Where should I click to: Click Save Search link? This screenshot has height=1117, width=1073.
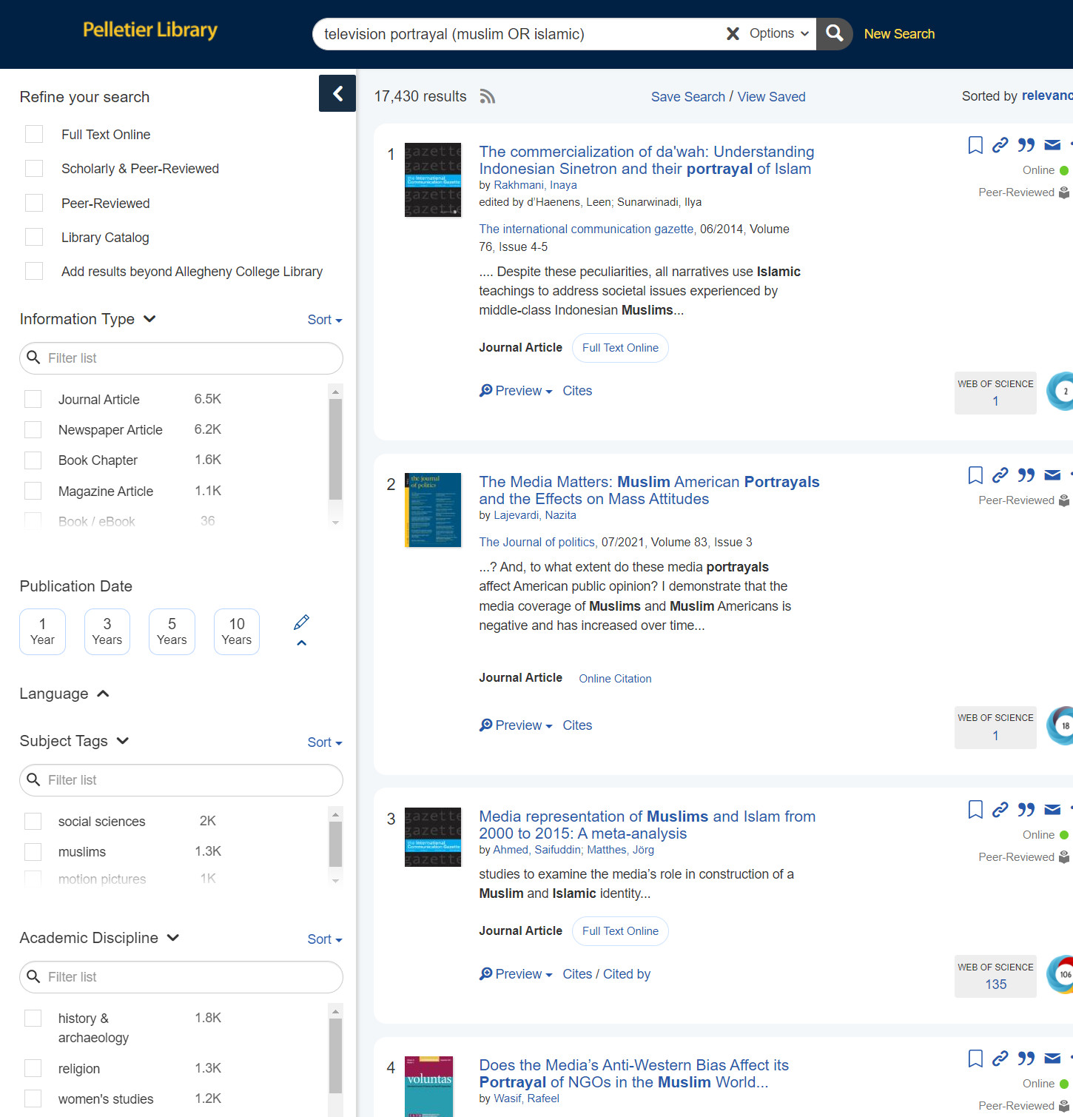(x=688, y=97)
